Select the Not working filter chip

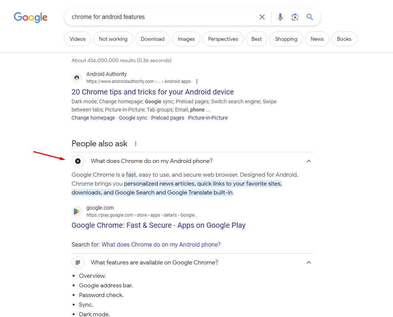[113, 39]
